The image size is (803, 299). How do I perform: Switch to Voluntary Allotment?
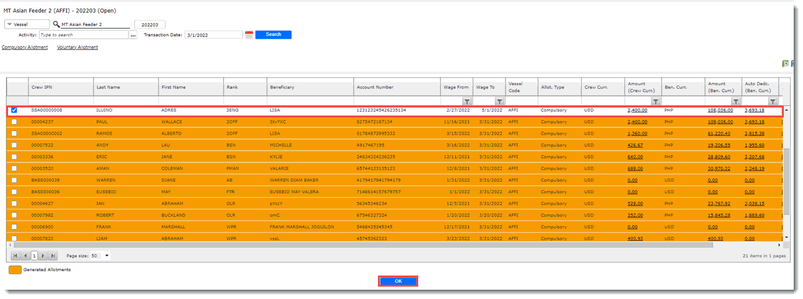(x=77, y=48)
